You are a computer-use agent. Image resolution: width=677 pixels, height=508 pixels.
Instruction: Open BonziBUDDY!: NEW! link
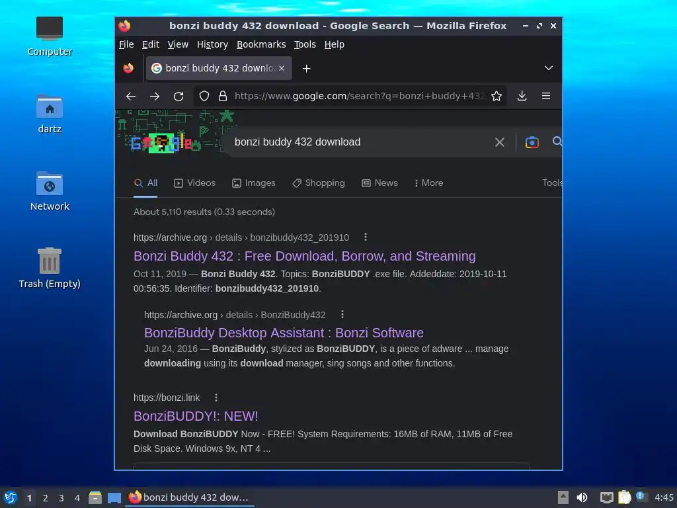pos(196,416)
